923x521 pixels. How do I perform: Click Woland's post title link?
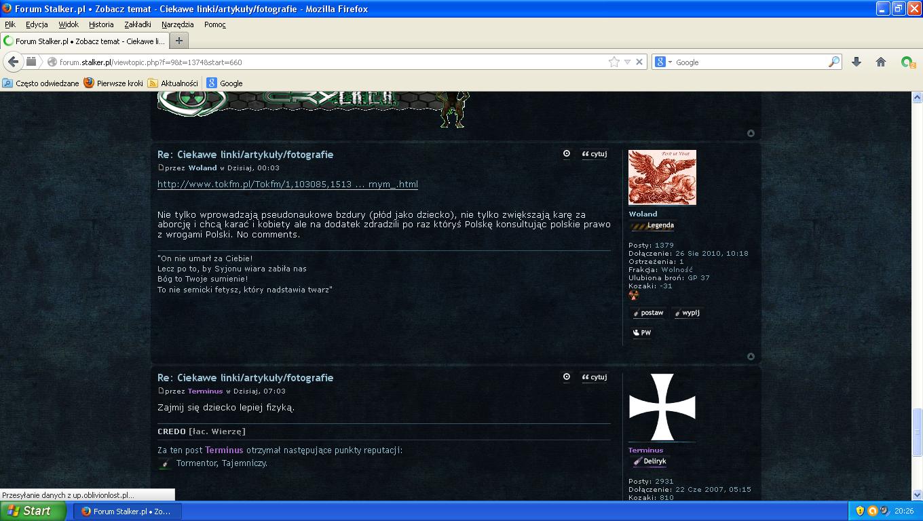click(x=245, y=155)
